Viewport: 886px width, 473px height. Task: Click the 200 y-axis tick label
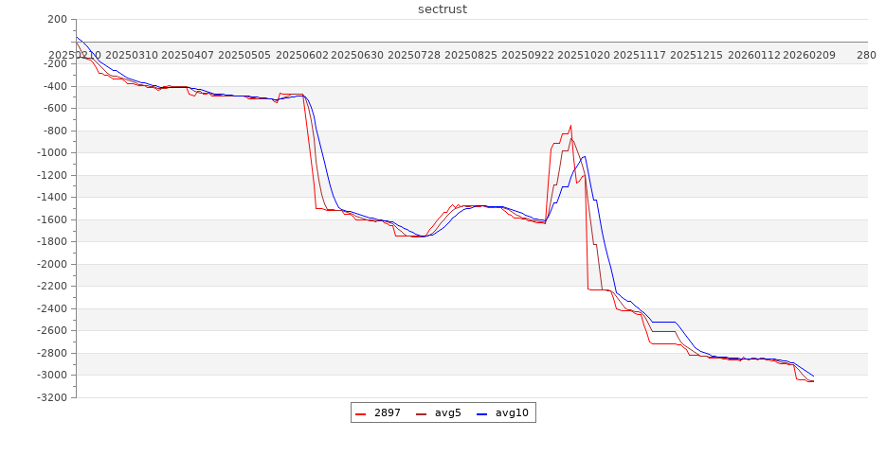[56, 20]
